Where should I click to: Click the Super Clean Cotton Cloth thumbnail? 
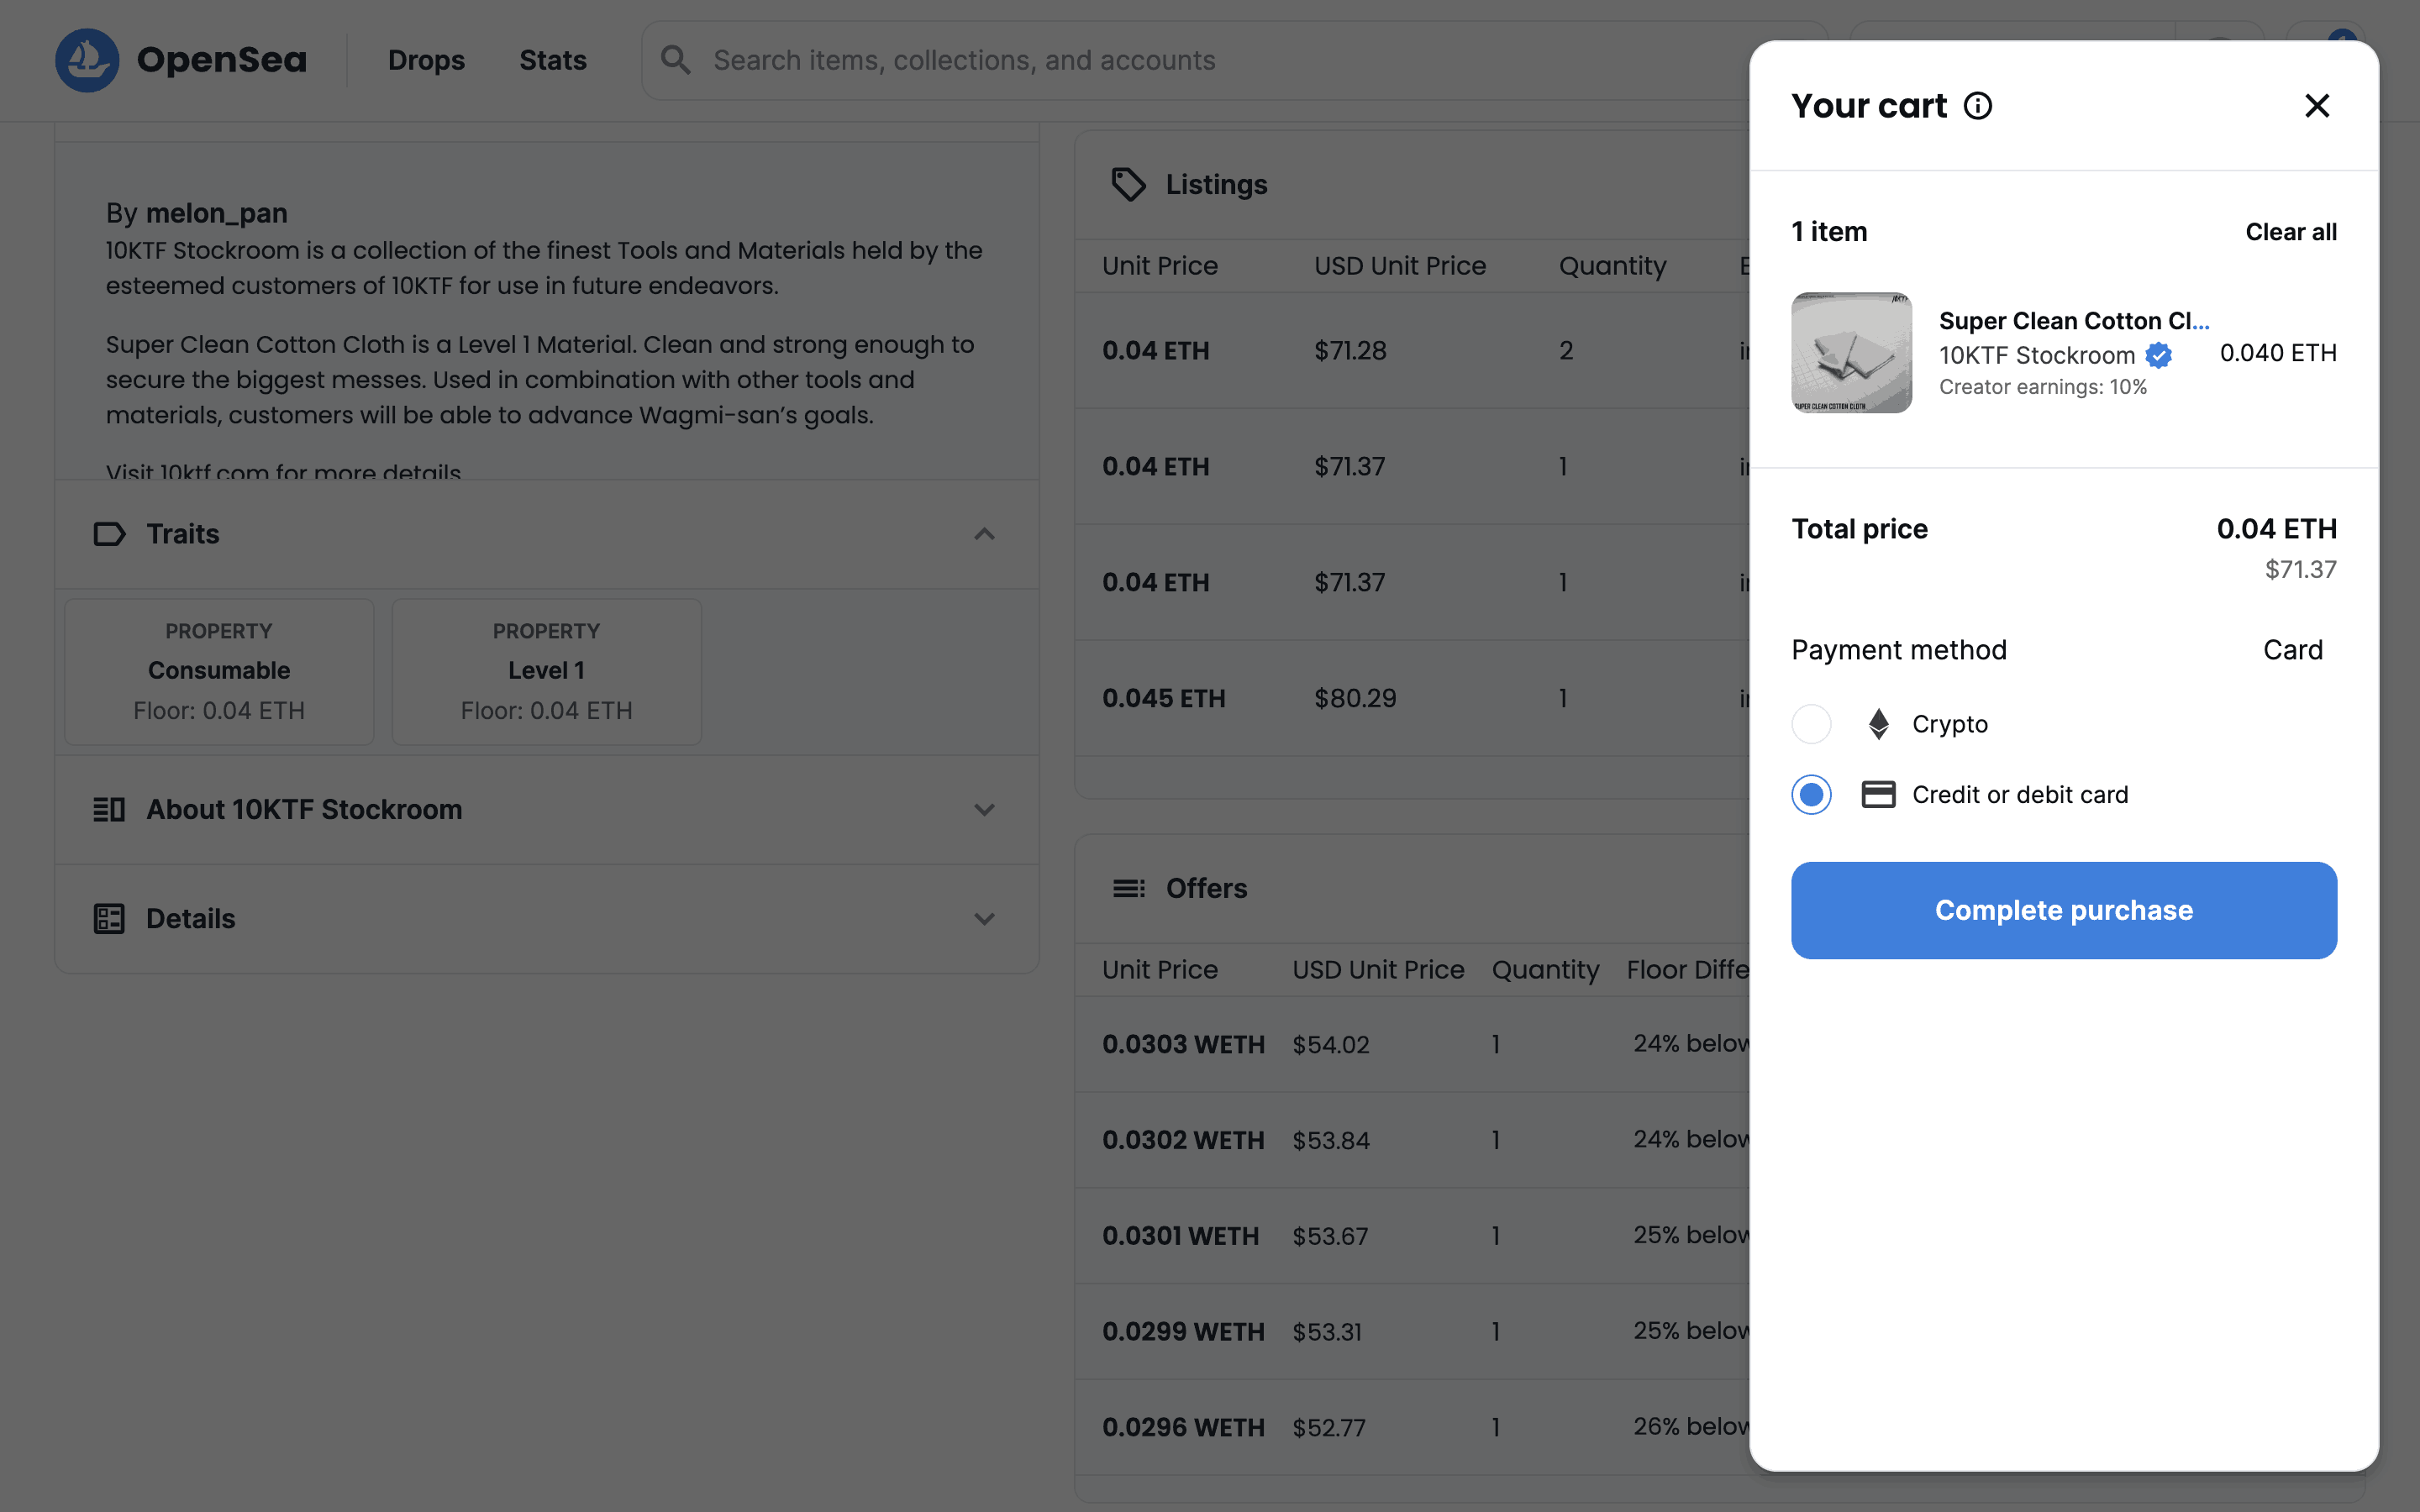coord(1851,353)
